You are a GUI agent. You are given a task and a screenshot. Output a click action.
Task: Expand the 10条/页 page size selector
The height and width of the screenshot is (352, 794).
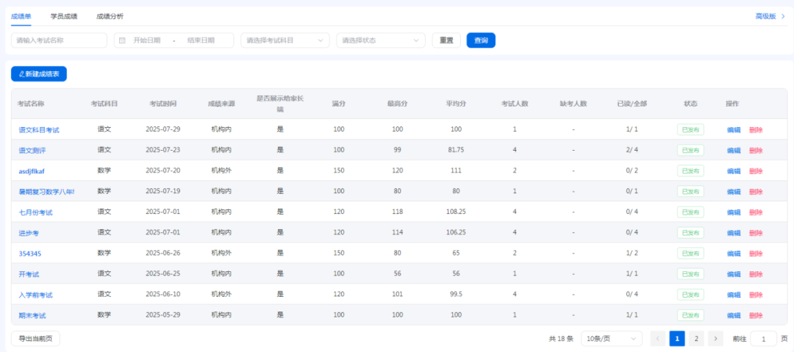tap(611, 339)
